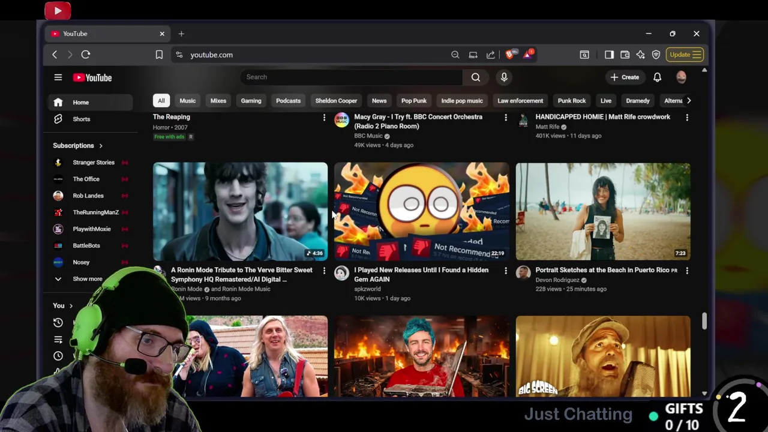Click the YouTube logo
The width and height of the screenshot is (768, 432).
pos(92,77)
